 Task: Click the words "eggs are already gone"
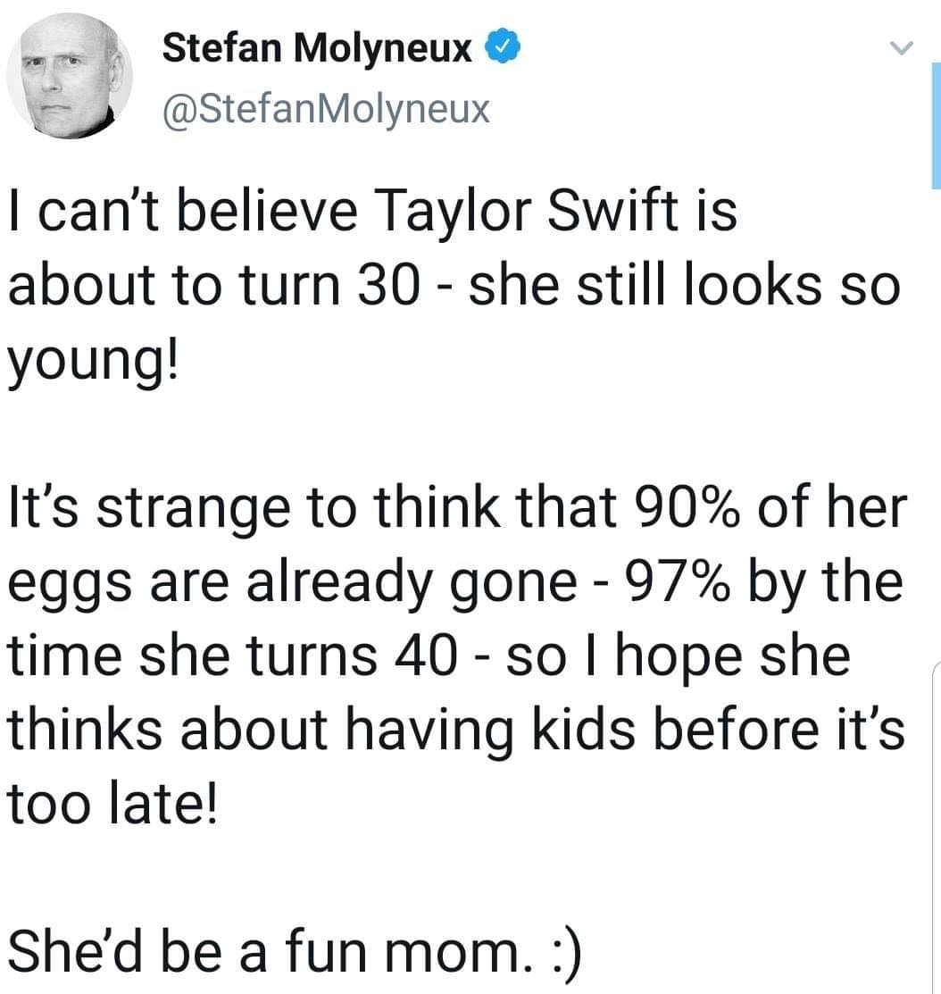tap(291, 581)
